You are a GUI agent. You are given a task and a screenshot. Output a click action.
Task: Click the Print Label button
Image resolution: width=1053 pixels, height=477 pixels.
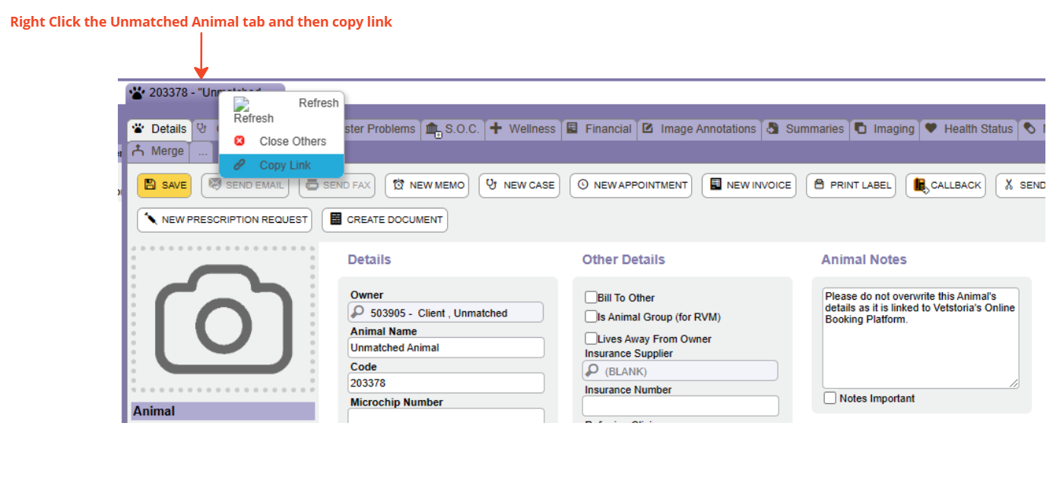851,185
